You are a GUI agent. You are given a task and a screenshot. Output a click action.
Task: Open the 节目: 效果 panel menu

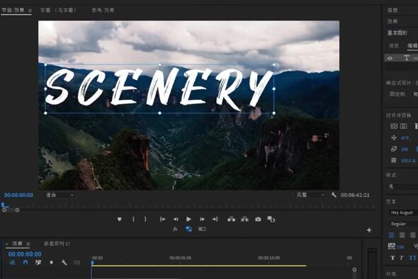pos(30,11)
